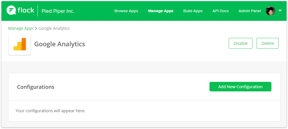The image size is (288, 129).
Task: Open the API Docs link
Action: pos(221,11)
